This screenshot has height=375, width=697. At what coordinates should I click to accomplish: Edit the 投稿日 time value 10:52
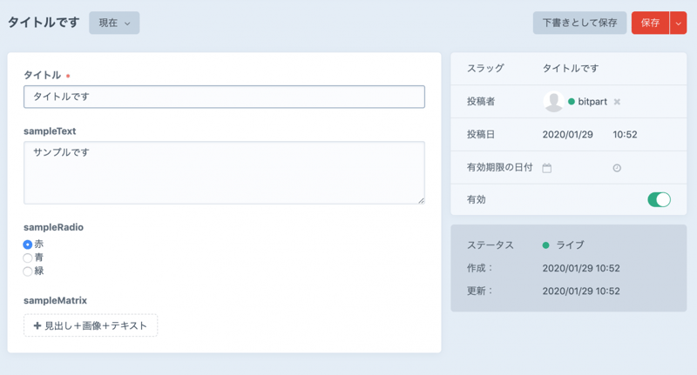click(625, 135)
